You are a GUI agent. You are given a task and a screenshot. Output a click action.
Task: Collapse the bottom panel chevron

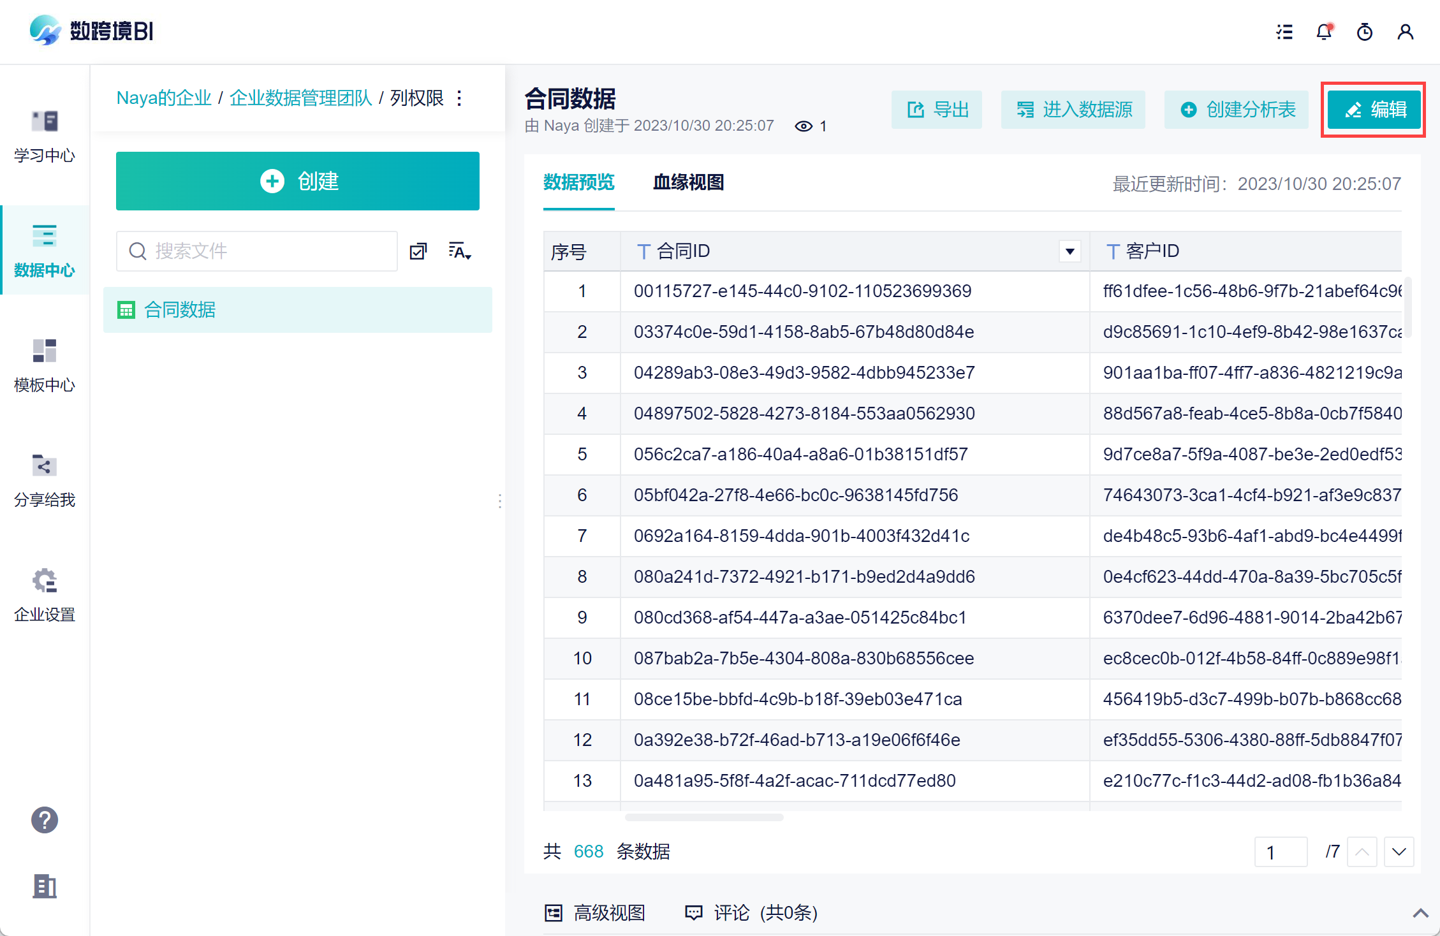tap(1421, 913)
